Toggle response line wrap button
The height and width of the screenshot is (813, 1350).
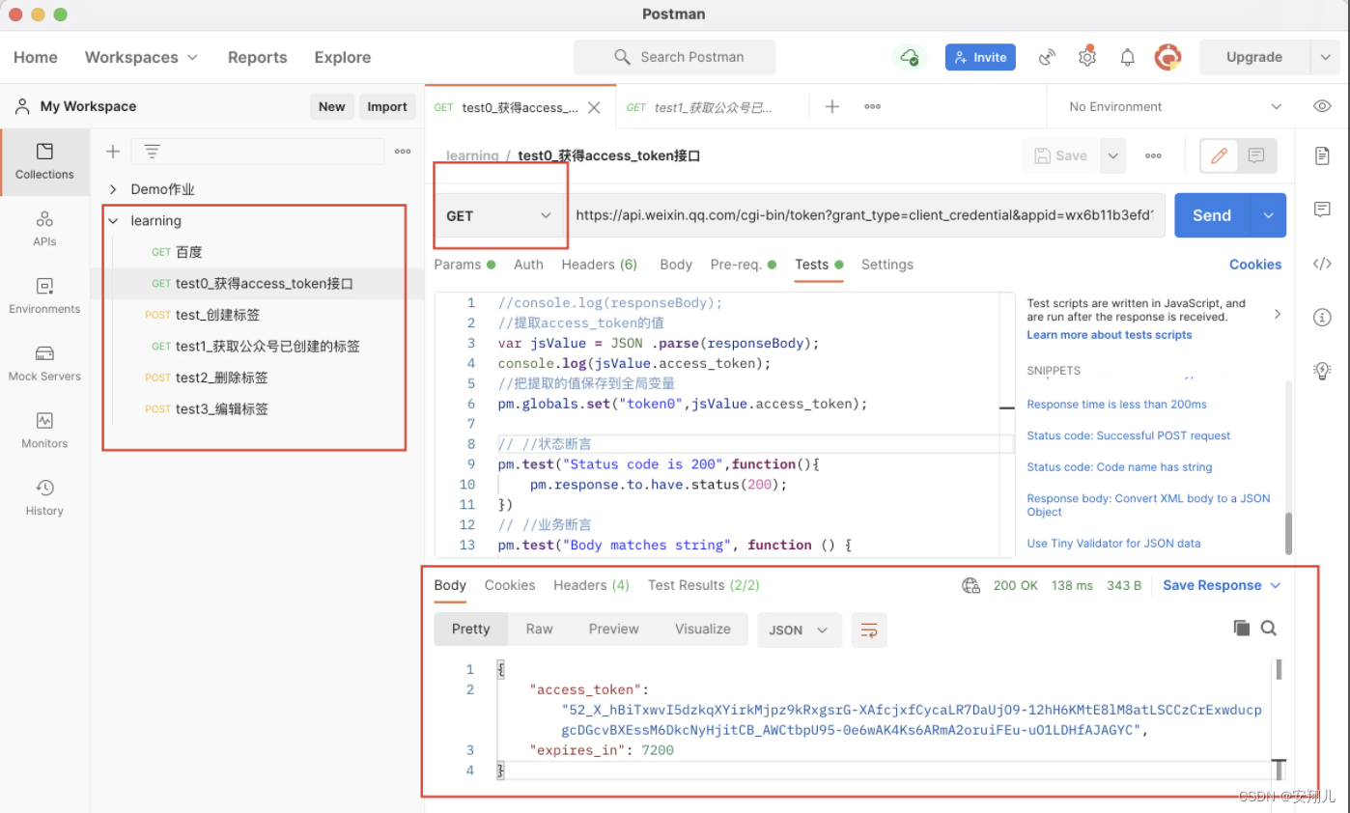coord(869,630)
